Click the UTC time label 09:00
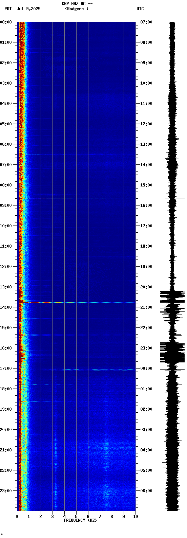Image resolution: width=187 pixels, height=538 pixels. (146, 63)
